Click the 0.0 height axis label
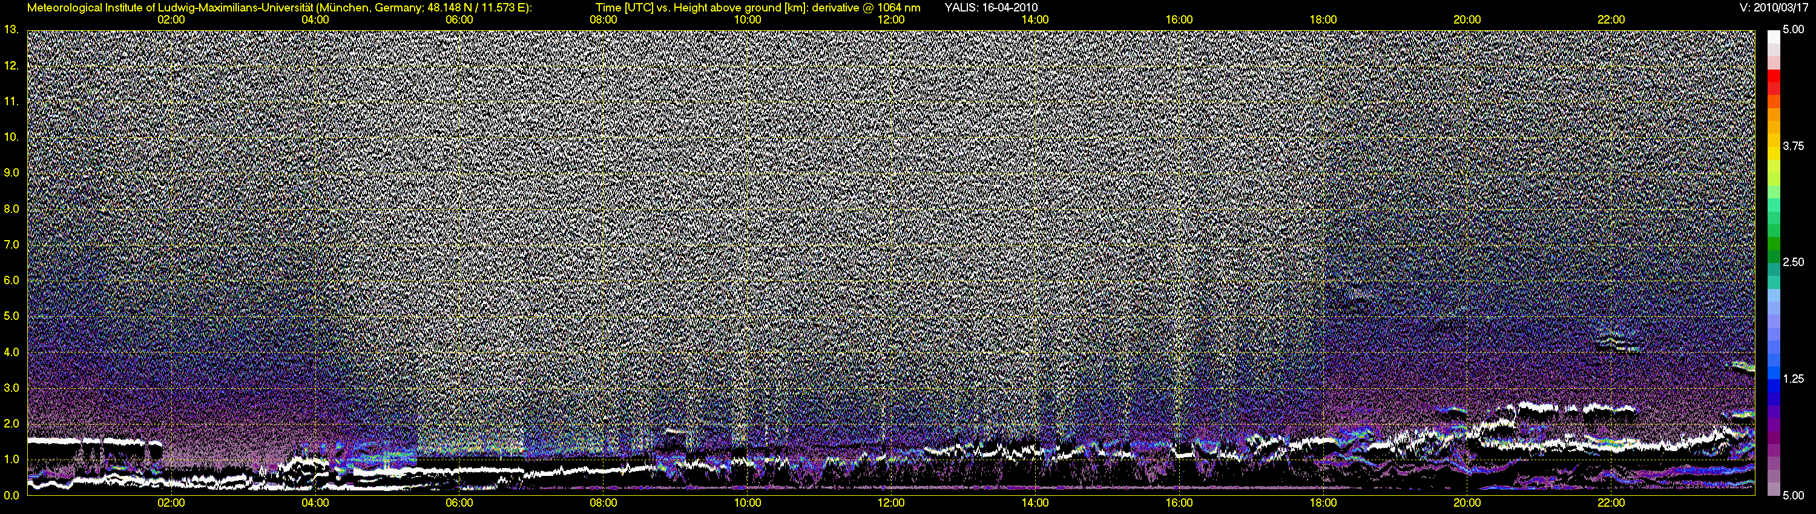This screenshot has width=1816, height=514. pos(10,495)
